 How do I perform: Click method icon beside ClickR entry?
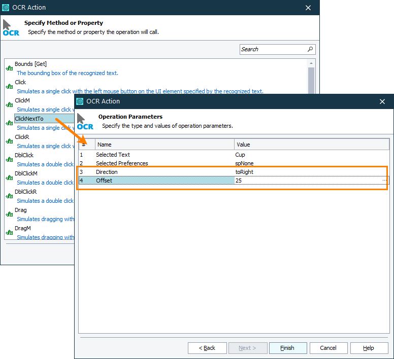point(9,141)
